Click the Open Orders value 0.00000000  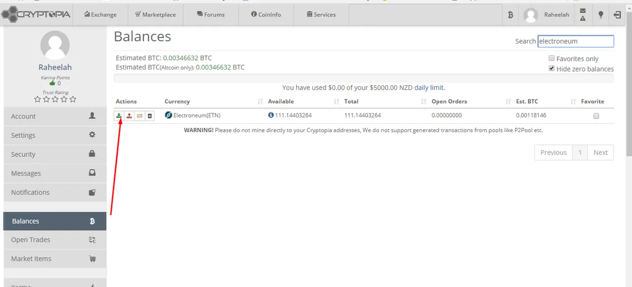pyautogui.click(x=447, y=115)
